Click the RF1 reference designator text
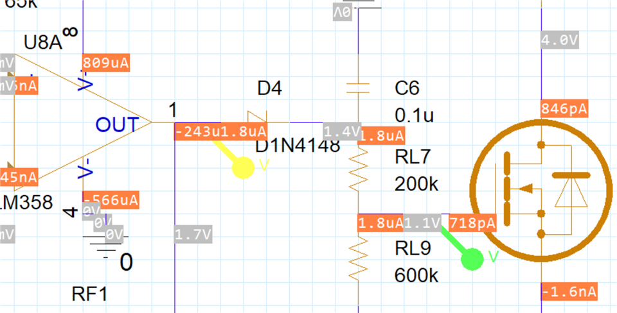 point(89,294)
